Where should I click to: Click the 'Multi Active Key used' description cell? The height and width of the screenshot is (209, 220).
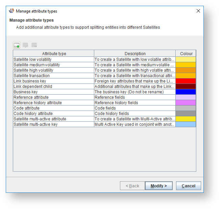135,124
